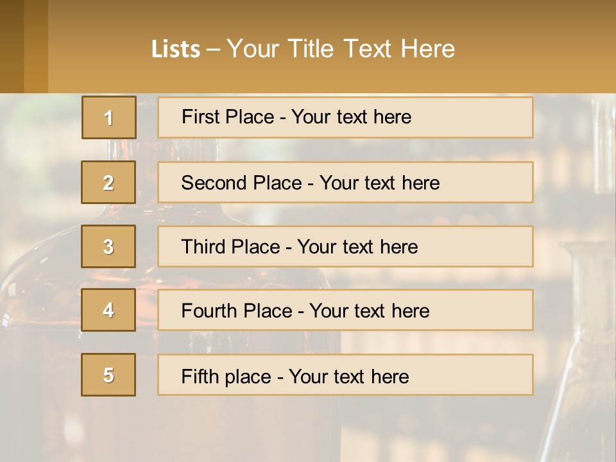Select the number 2 box
The height and width of the screenshot is (462, 616).
click(108, 182)
